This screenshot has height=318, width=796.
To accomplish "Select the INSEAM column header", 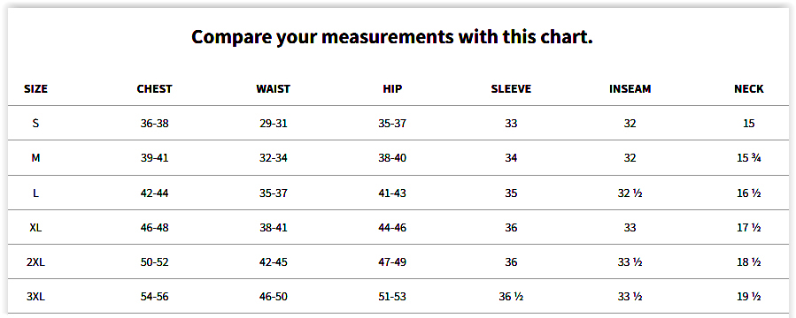I will coord(630,89).
